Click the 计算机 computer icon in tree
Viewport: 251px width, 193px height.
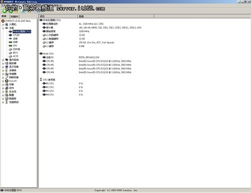(7, 25)
